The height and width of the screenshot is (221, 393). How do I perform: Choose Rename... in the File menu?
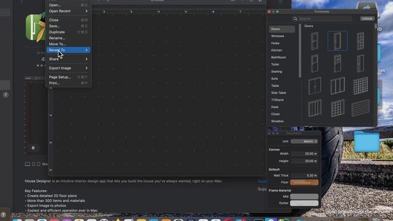click(x=68, y=38)
